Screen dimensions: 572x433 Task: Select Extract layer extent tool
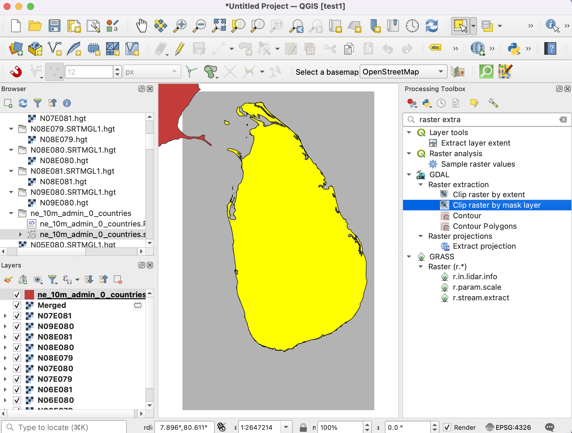point(475,143)
